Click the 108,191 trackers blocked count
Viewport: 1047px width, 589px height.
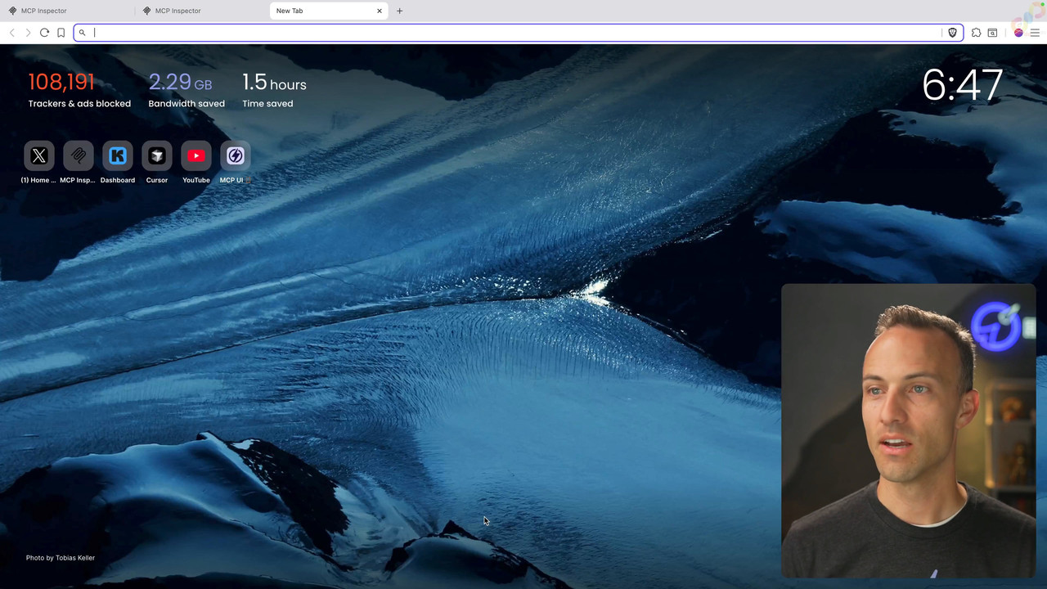(x=61, y=82)
